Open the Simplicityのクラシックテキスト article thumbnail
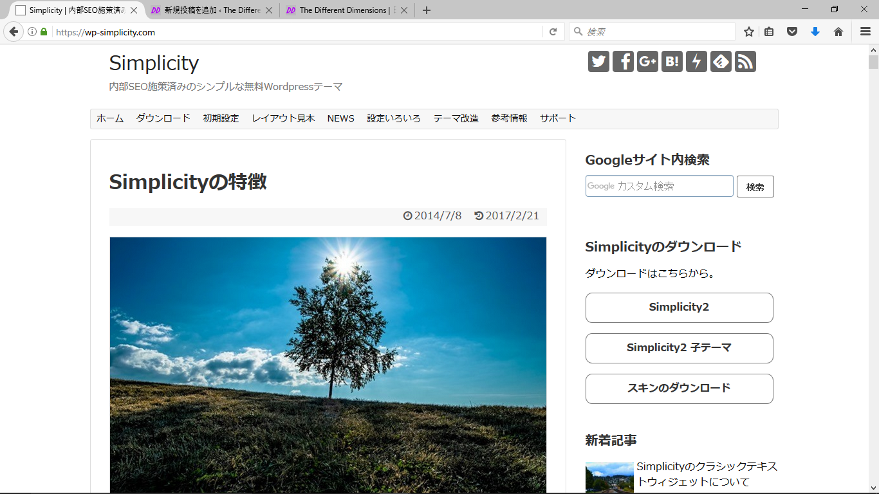The image size is (879, 494). 609,477
